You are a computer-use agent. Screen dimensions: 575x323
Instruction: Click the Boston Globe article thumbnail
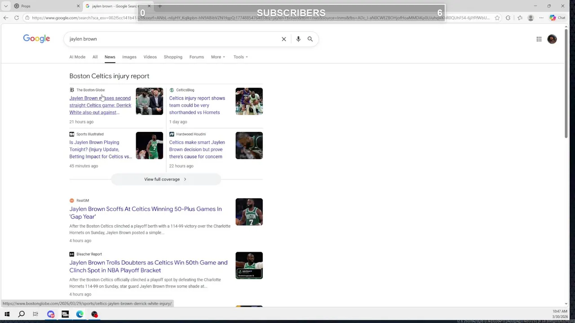(150, 101)
